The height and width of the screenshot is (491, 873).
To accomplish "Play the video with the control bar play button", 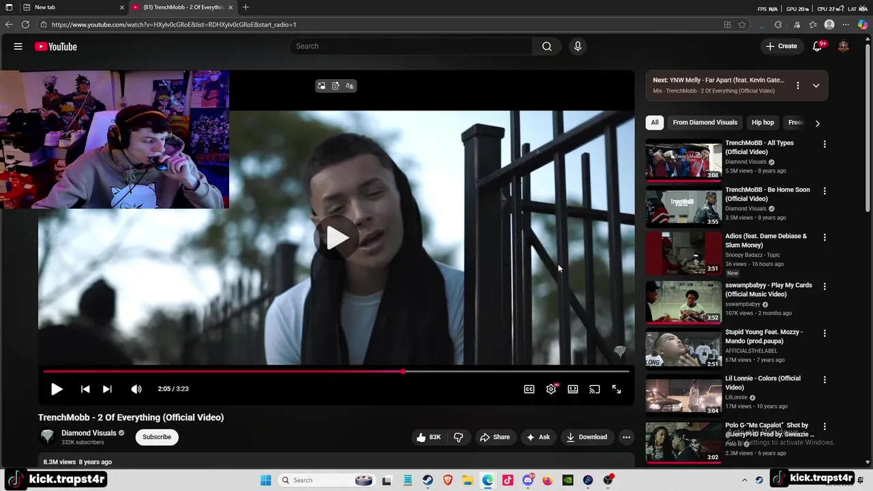I will click(57, 389).
